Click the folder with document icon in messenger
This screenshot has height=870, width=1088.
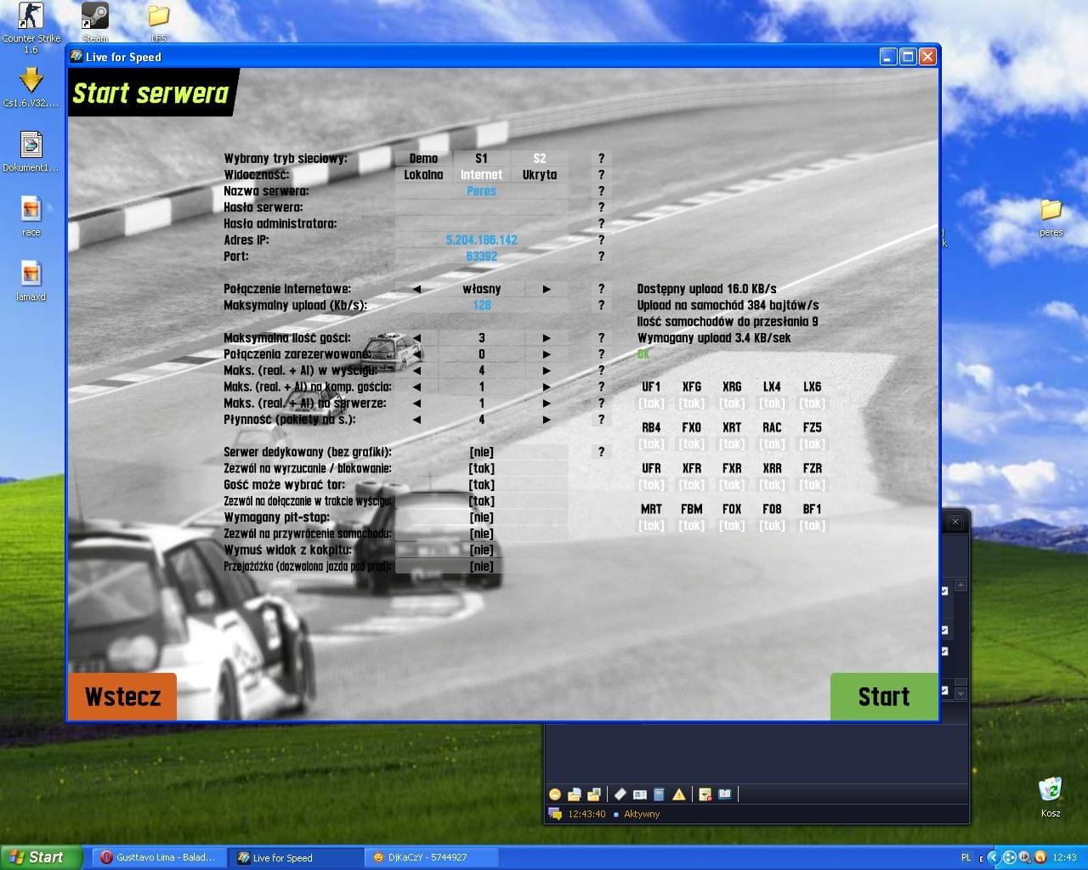tap(575, 794)
